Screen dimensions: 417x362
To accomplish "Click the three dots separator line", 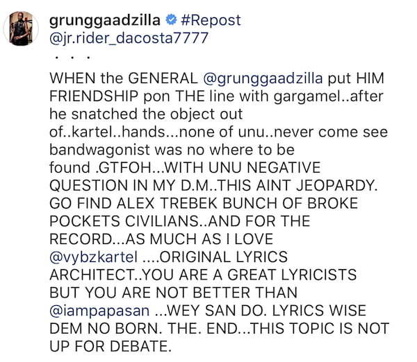I will (x=72, y=57).
